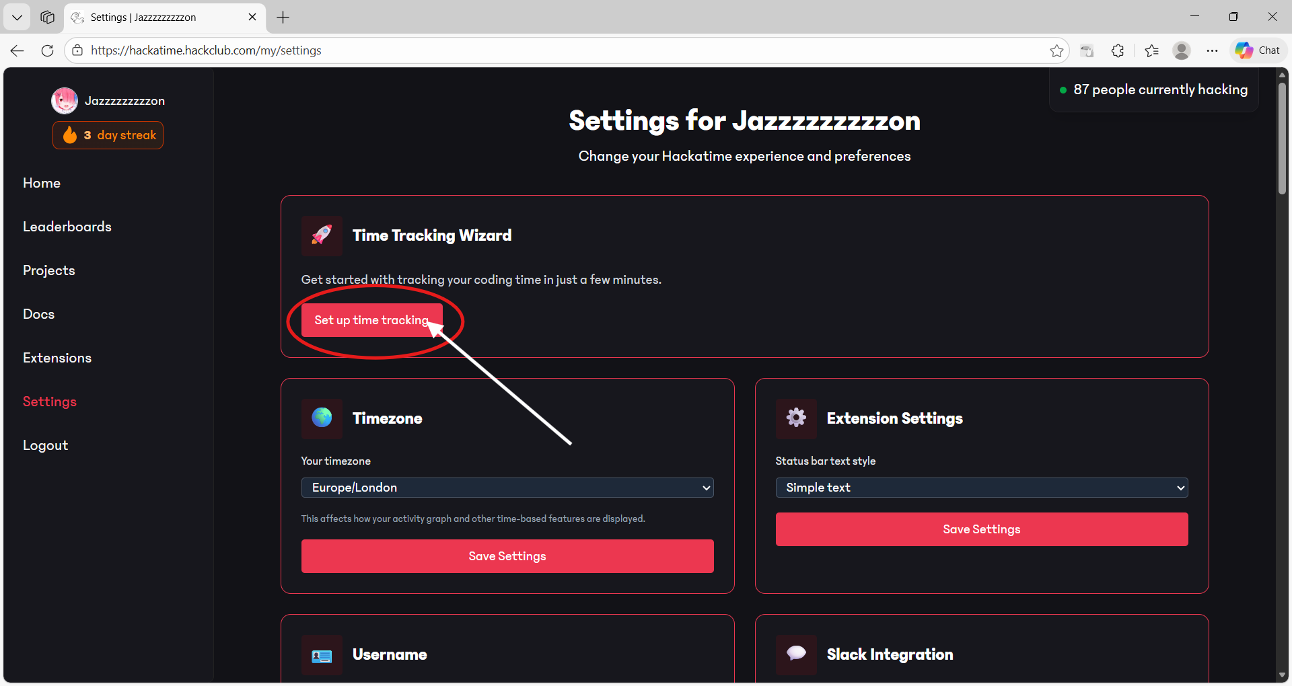Click the Extension Settings heading
Screen dimensions: 1292x686
click(x=894, y=418)
